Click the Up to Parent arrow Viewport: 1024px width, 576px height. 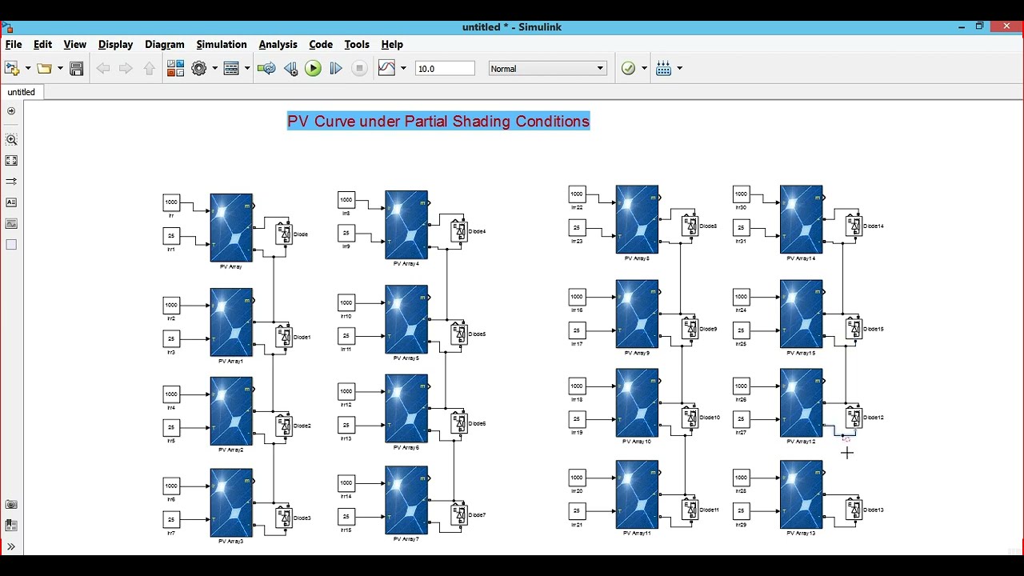[150, 69]
